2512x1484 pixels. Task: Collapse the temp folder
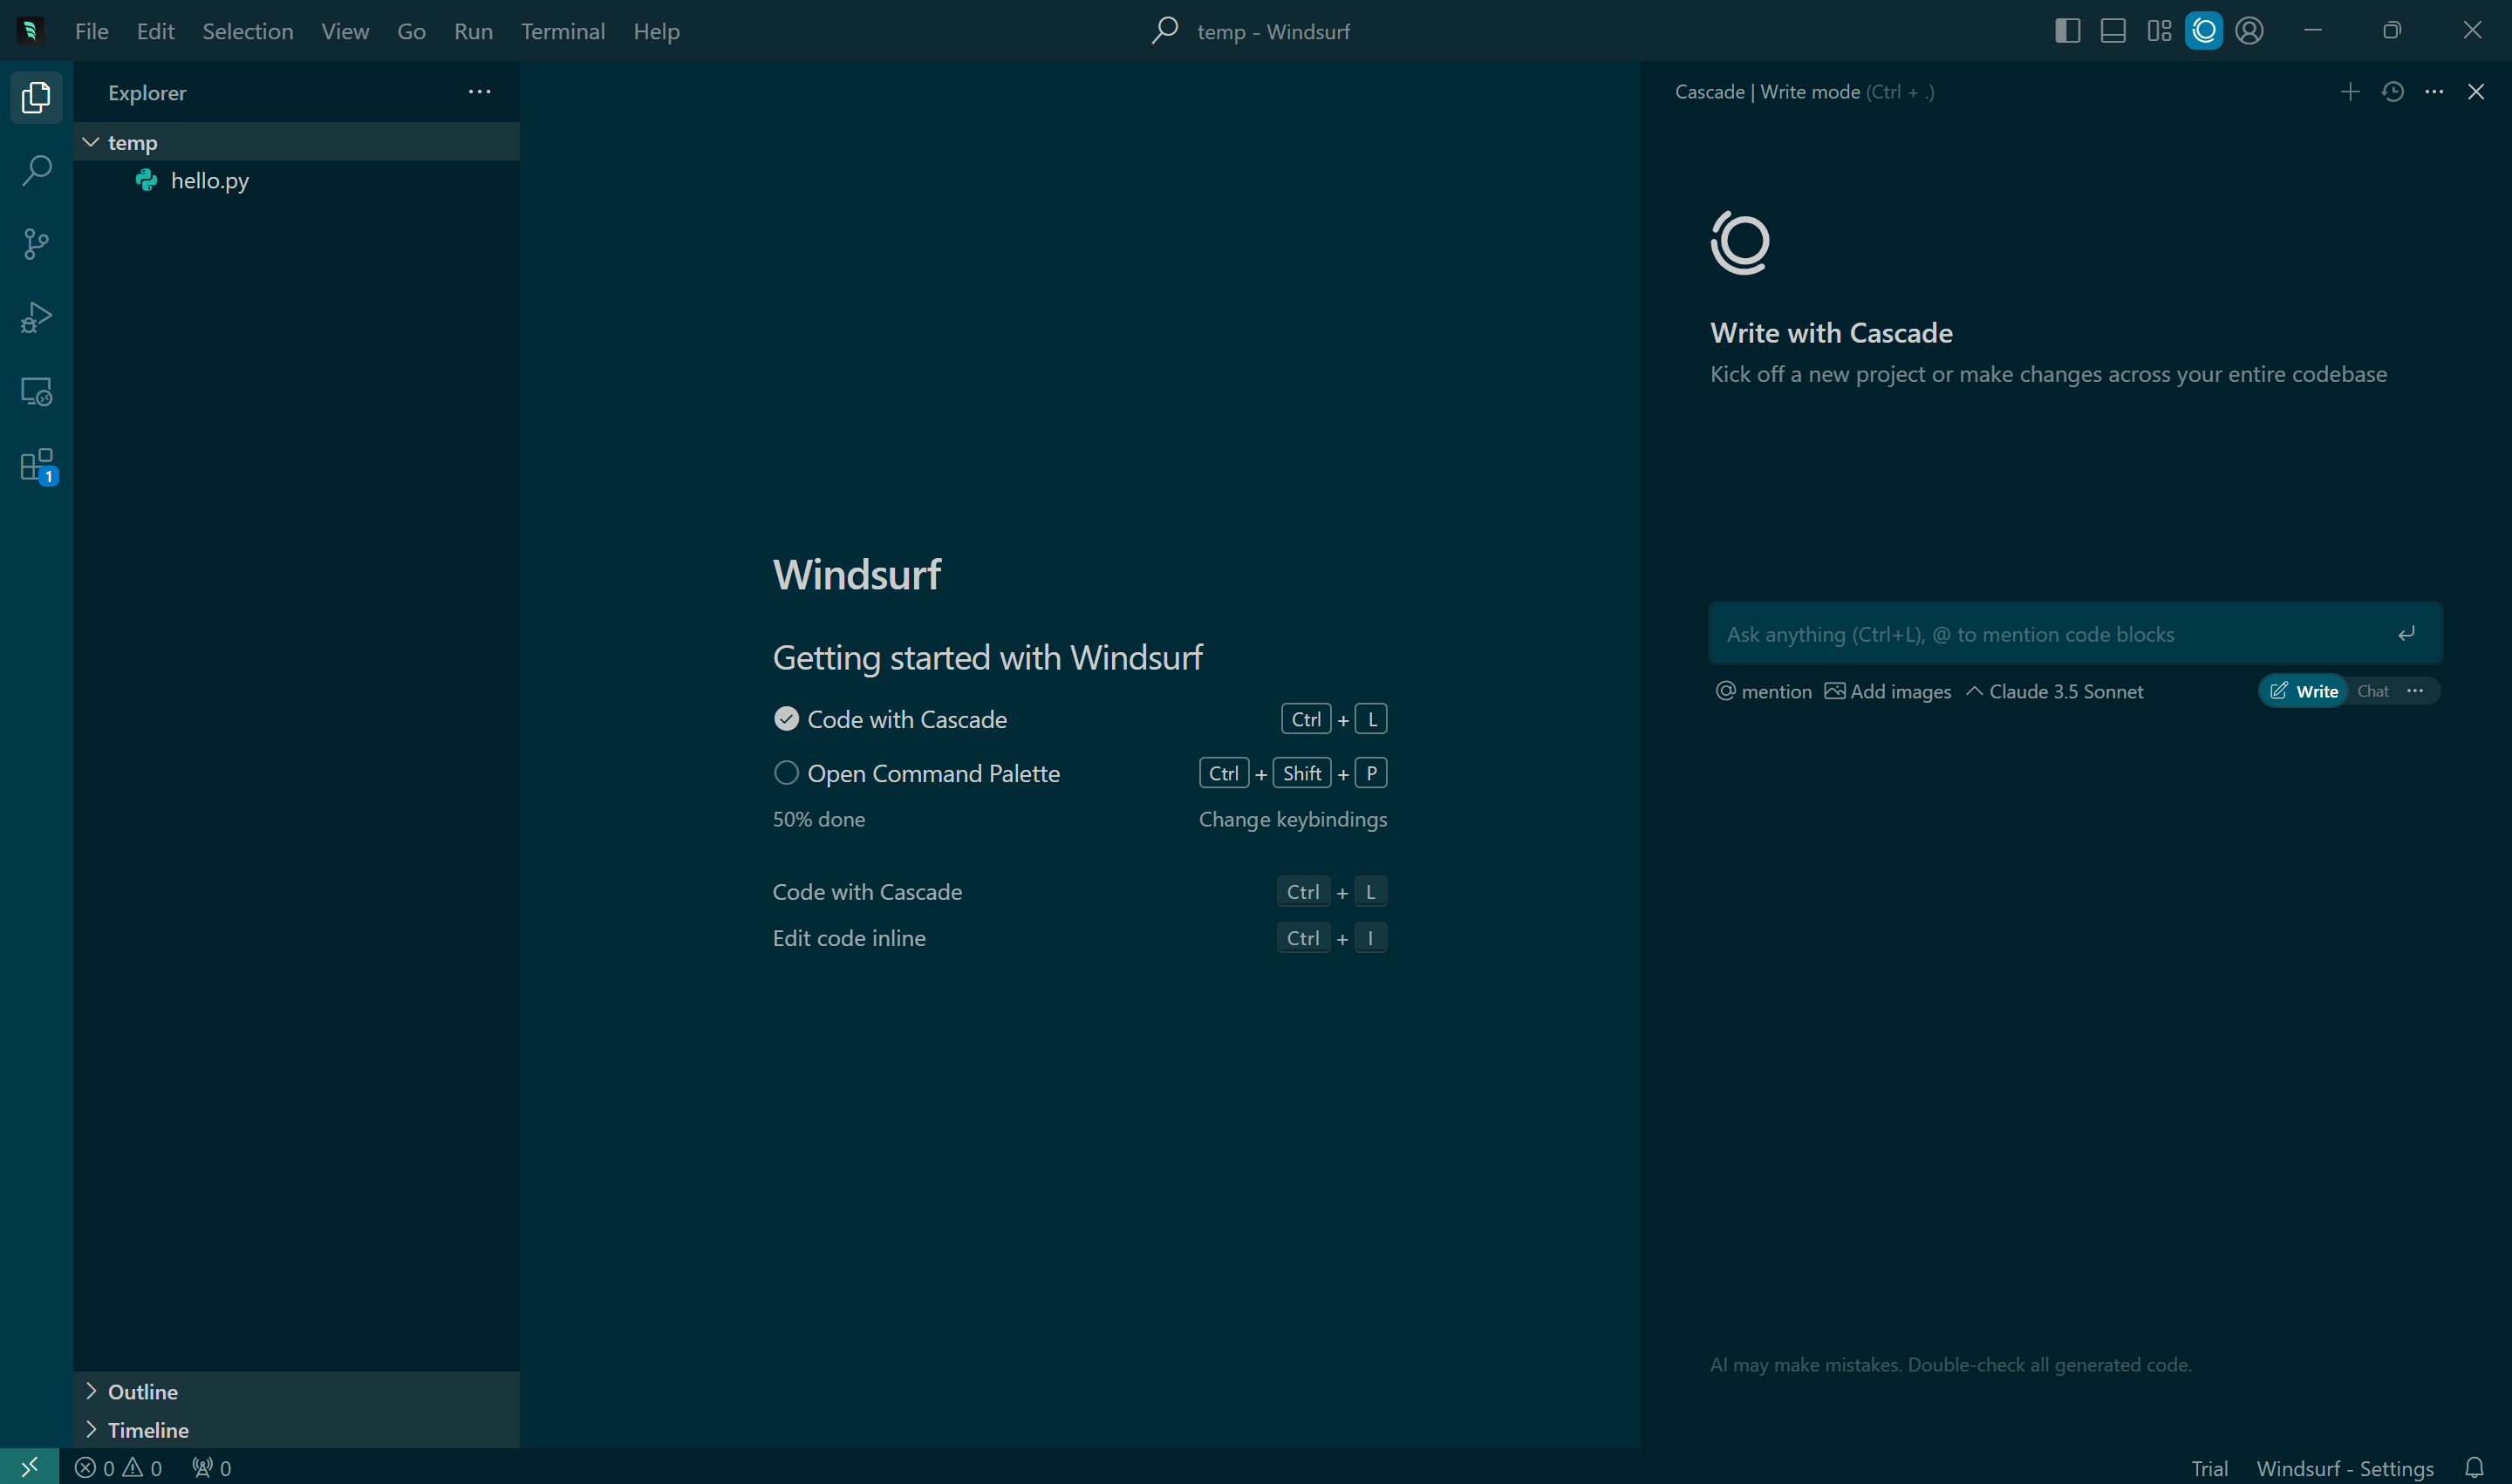pyautogui.click(x=296, y=142)
